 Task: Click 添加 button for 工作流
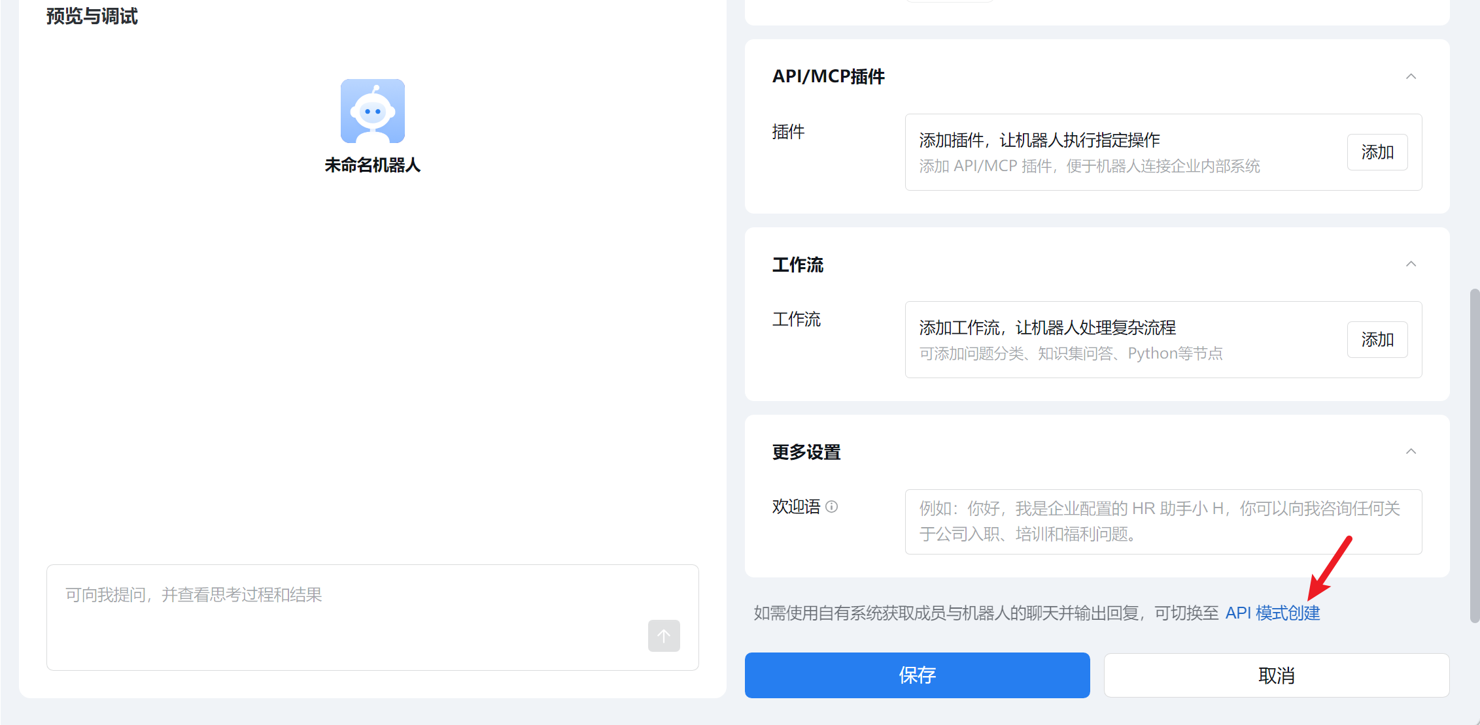point(1377,340)
